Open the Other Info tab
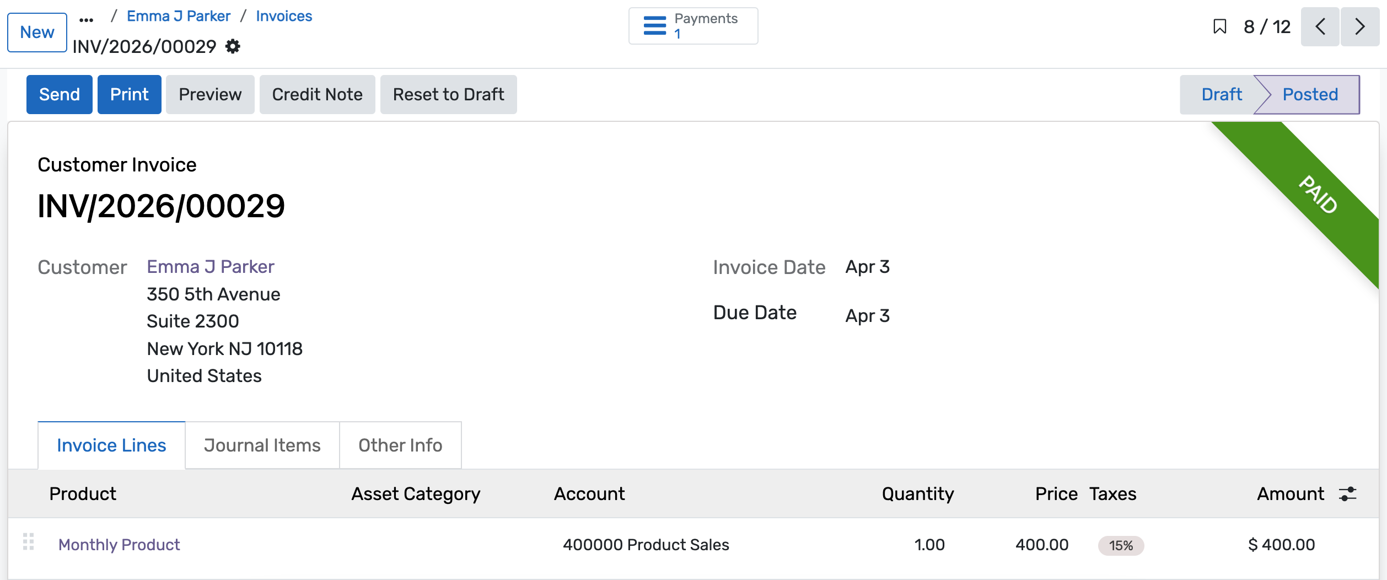1387x580 pixels. [400, 445]
